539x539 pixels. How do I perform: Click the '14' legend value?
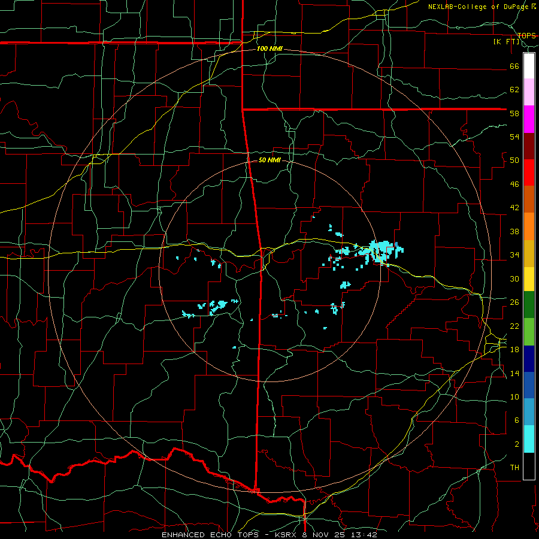(x=514, y=373)
